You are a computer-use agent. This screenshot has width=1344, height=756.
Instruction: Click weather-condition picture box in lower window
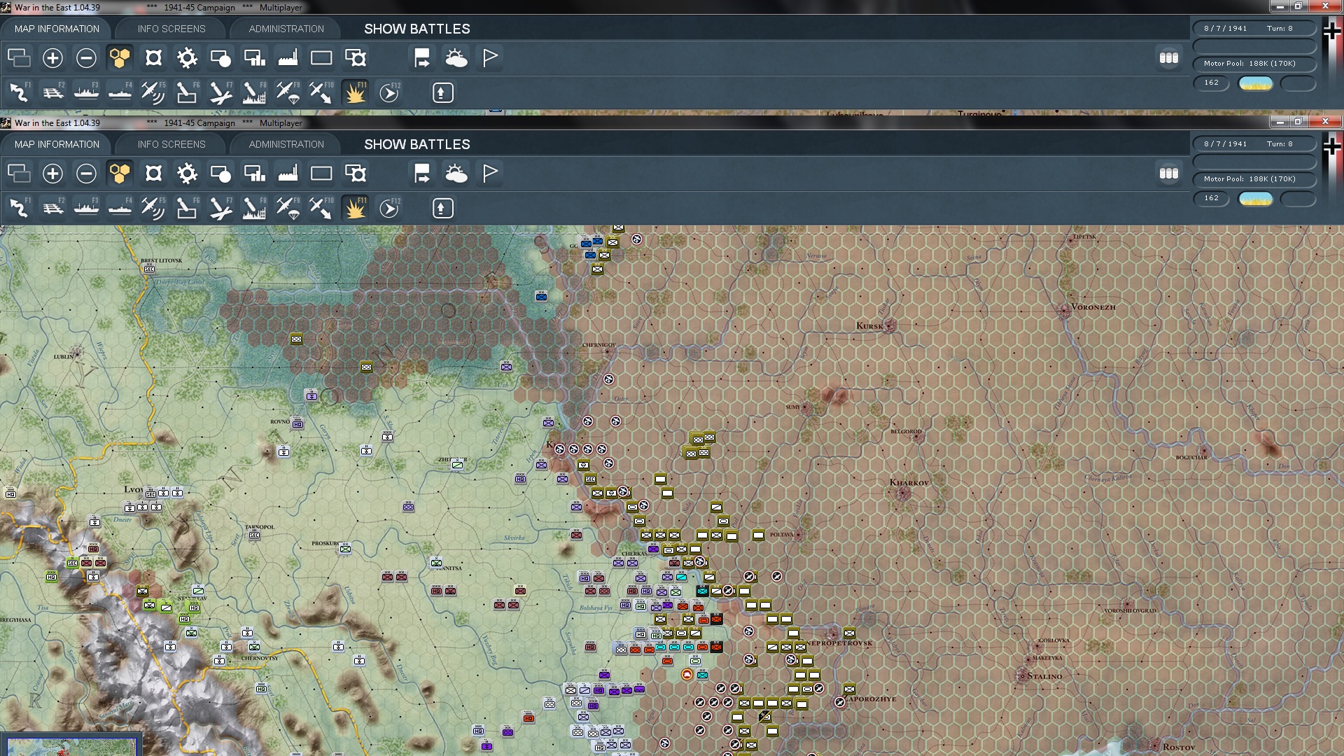coord(1256,199)
